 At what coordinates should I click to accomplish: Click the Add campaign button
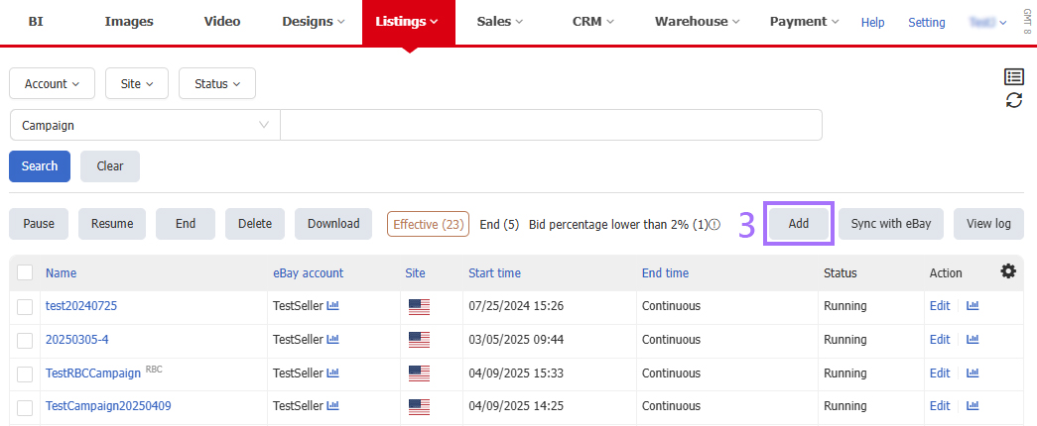click(798, 224)
